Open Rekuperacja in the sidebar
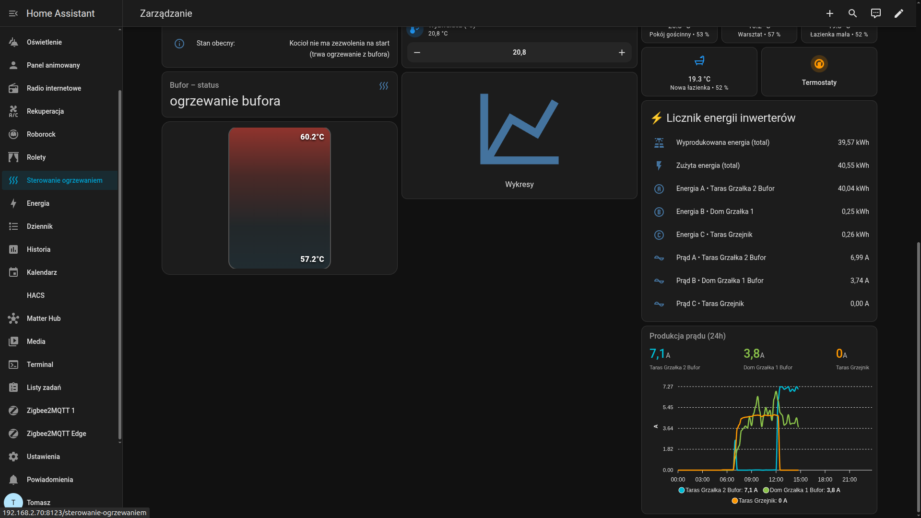 (x=45, y=111)
